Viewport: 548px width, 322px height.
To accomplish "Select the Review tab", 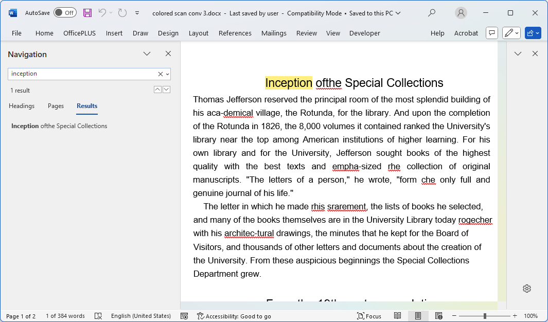I will (307, 33).
